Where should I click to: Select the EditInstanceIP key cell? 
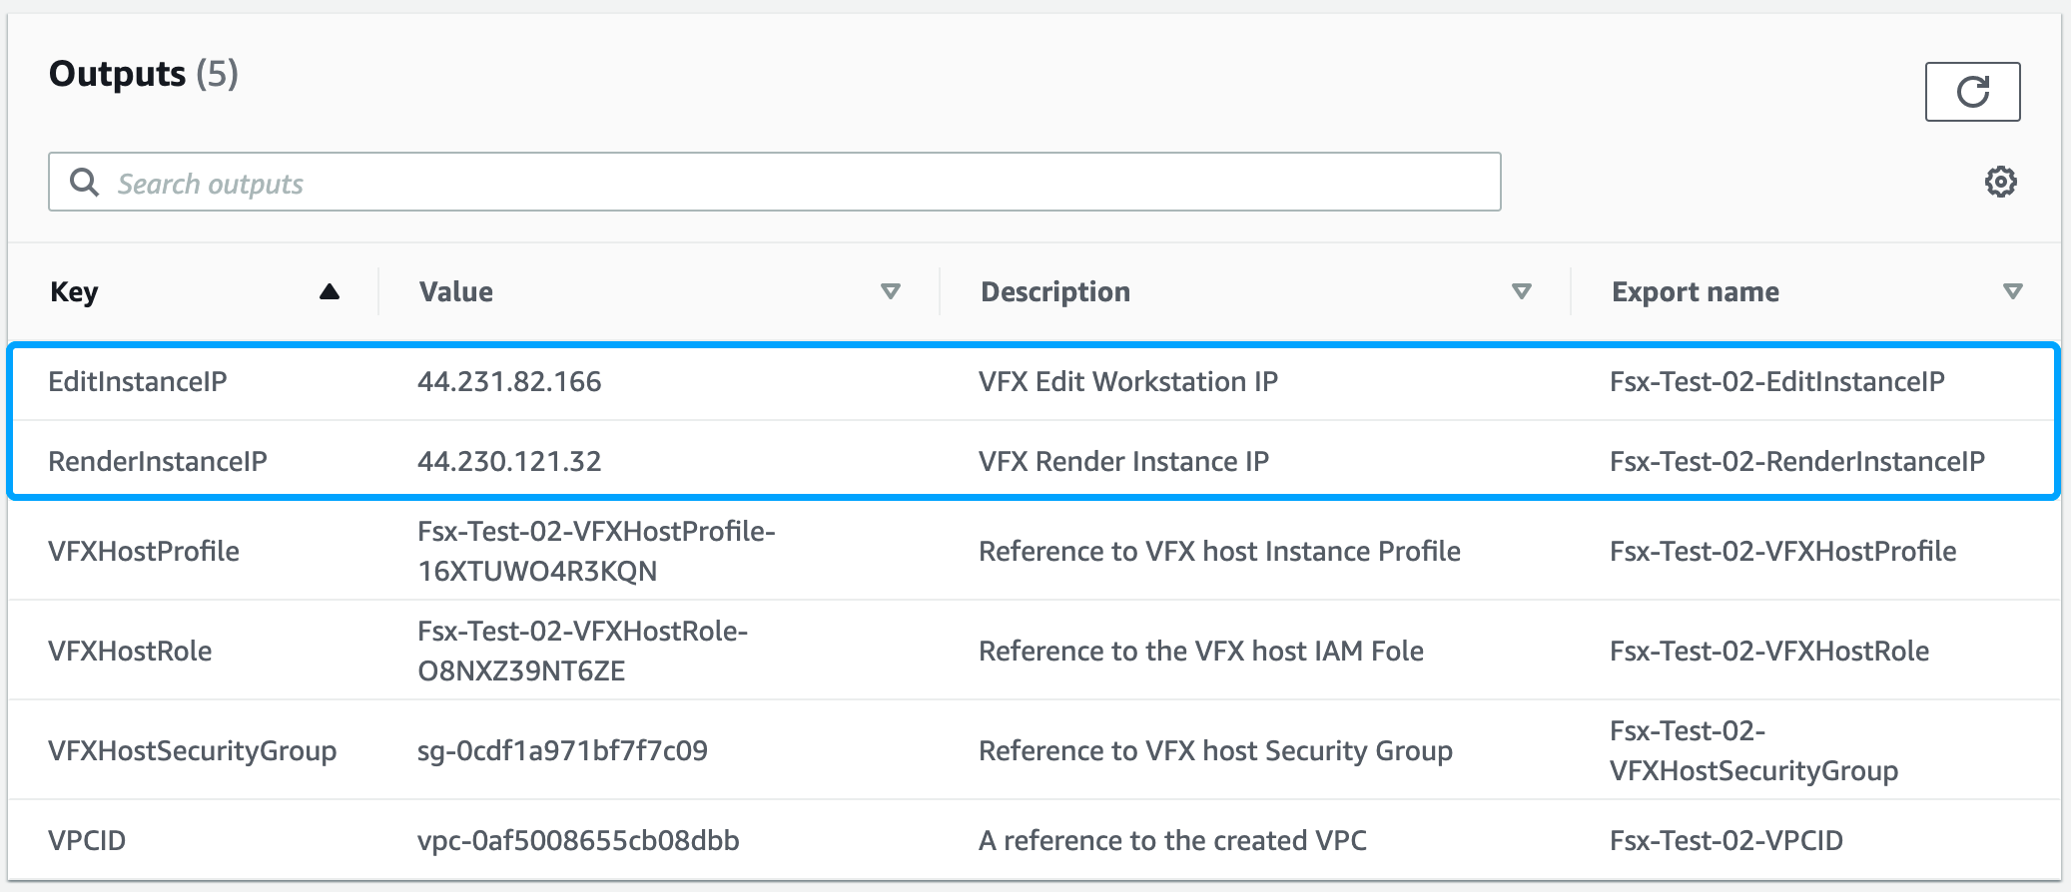click(x=138, y=381)
